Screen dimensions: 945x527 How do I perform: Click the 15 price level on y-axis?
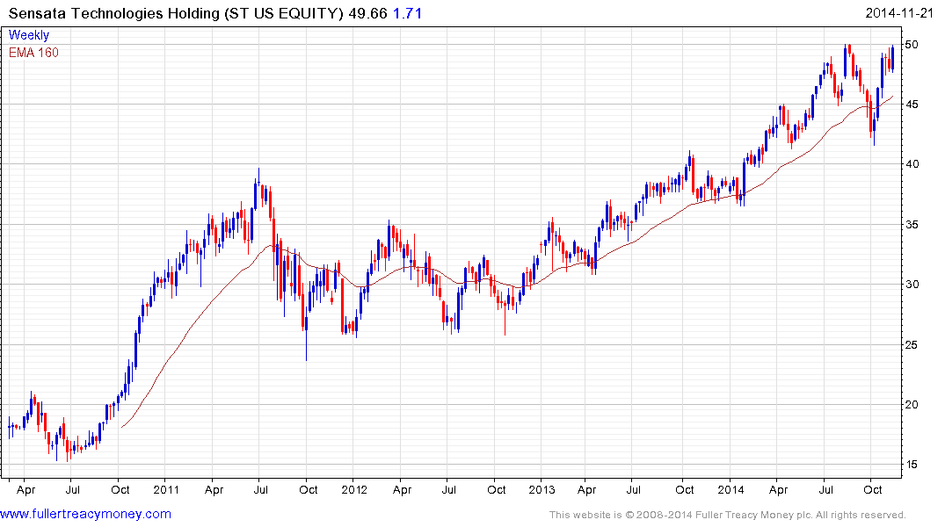coord(912,465)
